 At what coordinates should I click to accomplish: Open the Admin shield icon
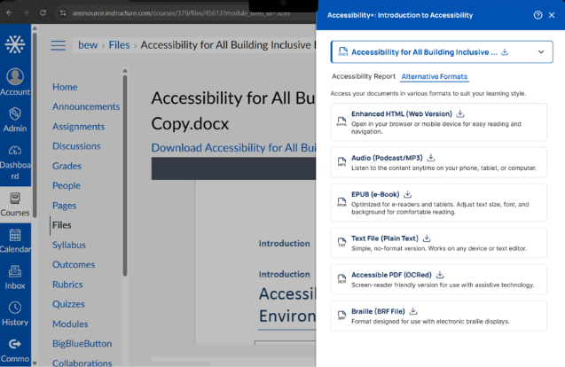(x=15, y=113)
